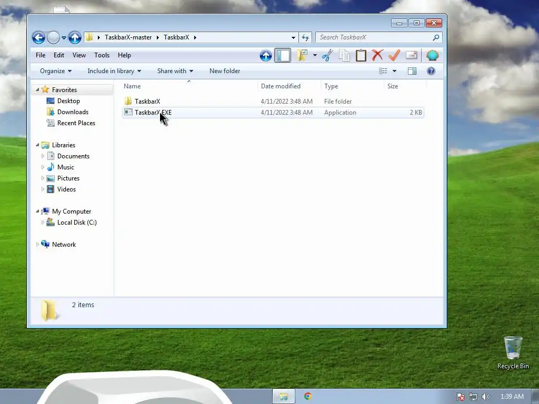Image resolution: width=539 pixels, height=404 pixels.
Task: Click the orange checkmark Properties icon
Action: pos(394,55)
